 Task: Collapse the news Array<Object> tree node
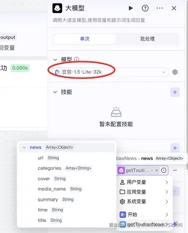click(x=24, y=148)
